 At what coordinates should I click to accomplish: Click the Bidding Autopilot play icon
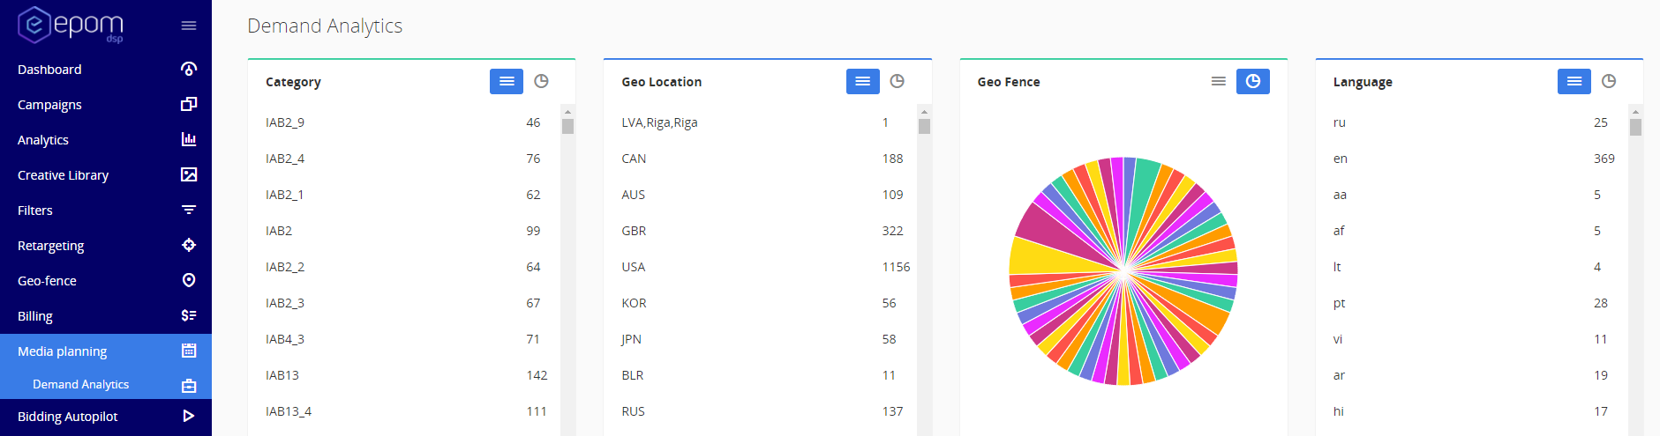[x=189, y=416]
